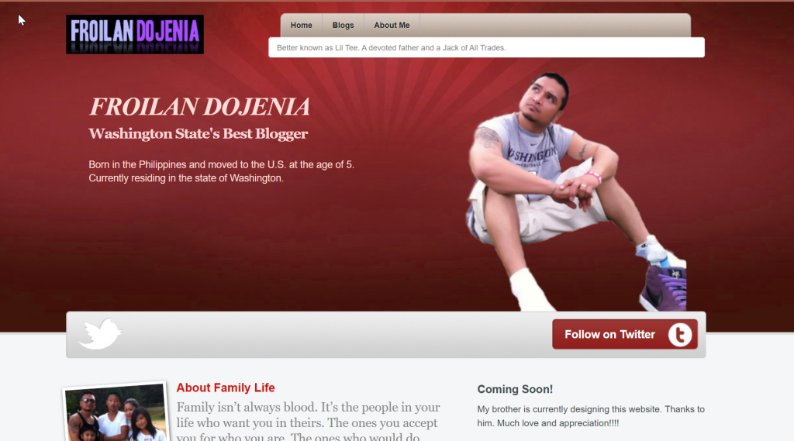Click the circular "t" Twitter icon

tap(679, 335)
